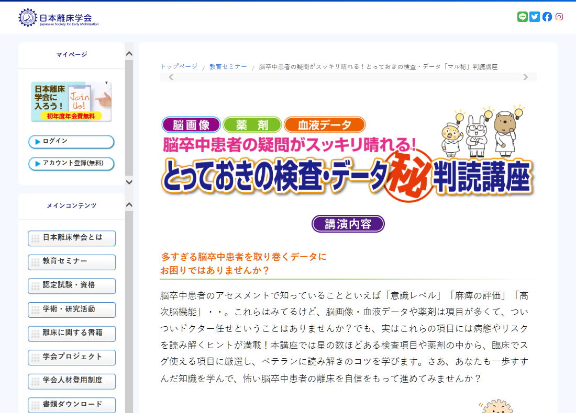Click the Join Us membership banner
Screen dimensions: 576x413
[x=71, y=101]
